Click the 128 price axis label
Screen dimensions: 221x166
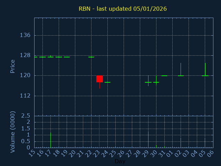[x=25, y=55]
